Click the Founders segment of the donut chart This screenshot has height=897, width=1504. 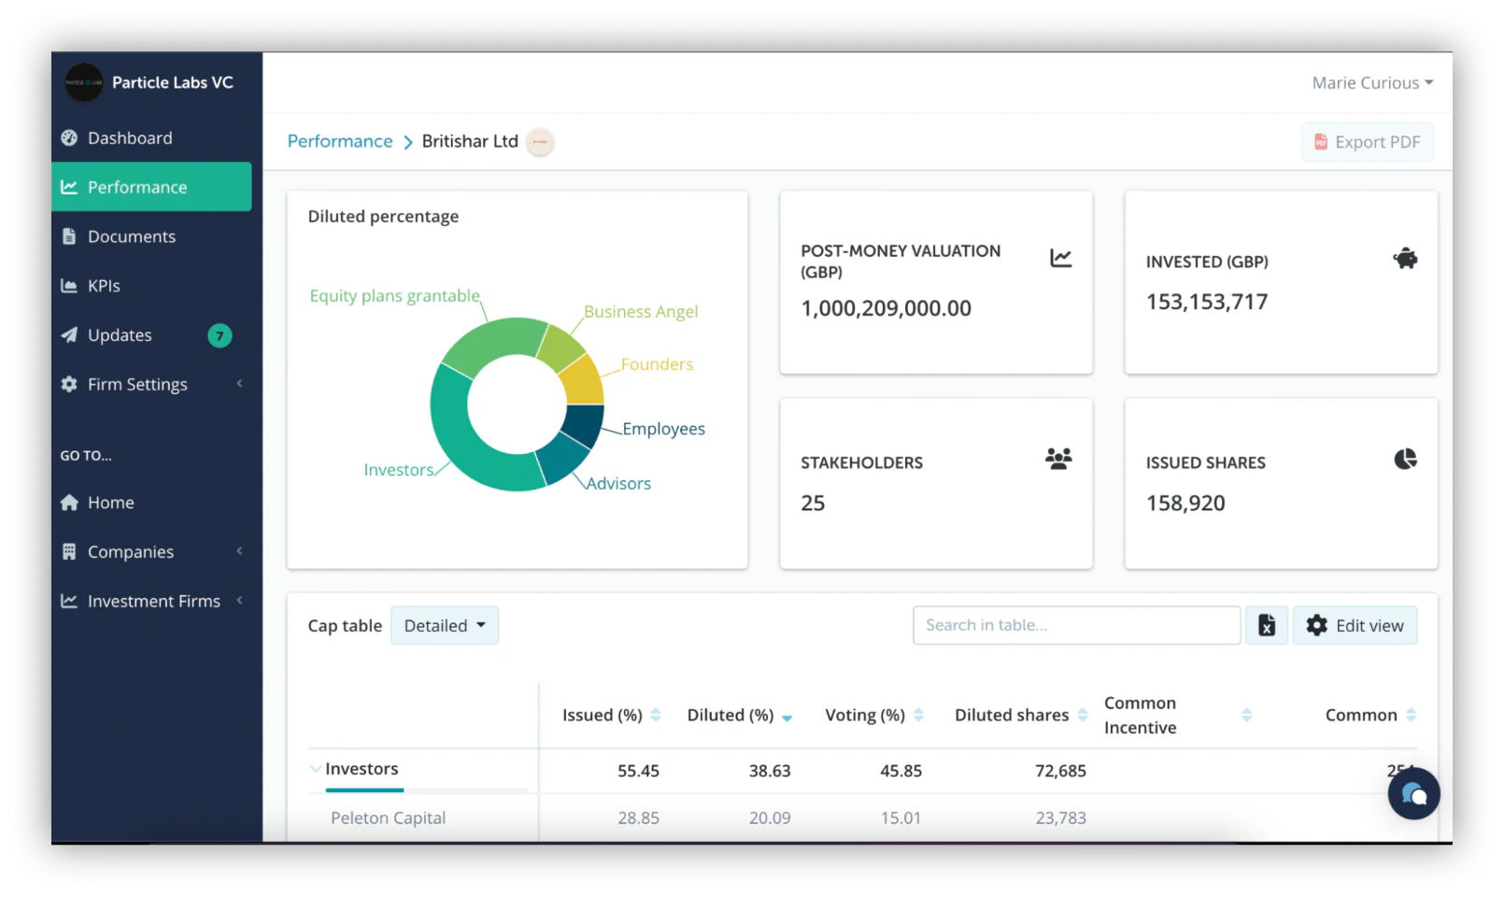click(583, 382)
